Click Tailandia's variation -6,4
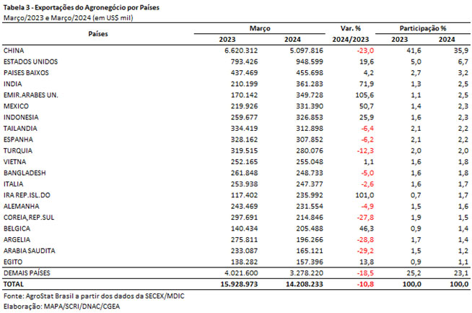The image size is (472, 313). pos(367,129)
